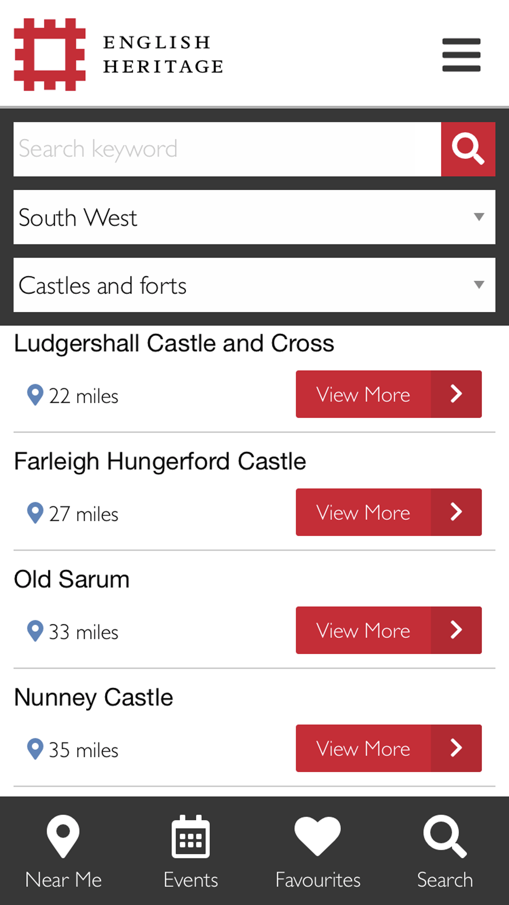Tap the Search icon in bottom bar
The width and height of the screenshot is (509, 905).
tap(445, 837)
